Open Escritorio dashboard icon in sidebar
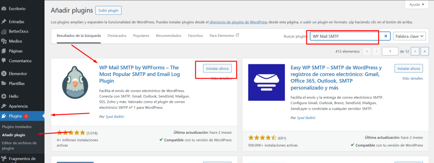 pyautogui.click(x=4, y=9)
